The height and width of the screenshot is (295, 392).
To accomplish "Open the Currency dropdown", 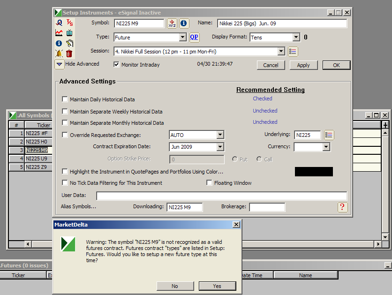I will click(326, 147).
